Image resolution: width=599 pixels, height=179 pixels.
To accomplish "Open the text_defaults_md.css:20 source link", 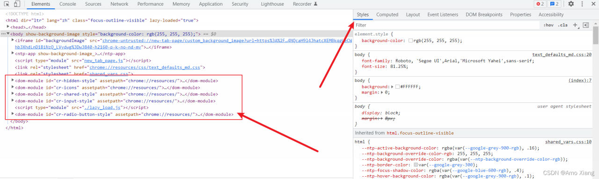I will coord(562,55).
